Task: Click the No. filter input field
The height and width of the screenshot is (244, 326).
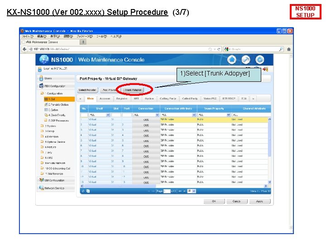Action: click(x=84, y=115)
